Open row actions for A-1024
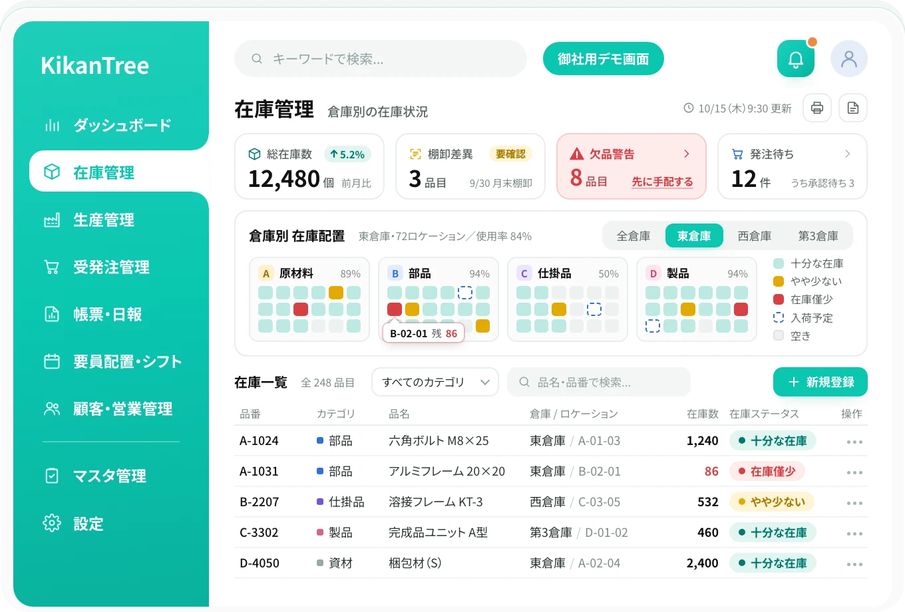 (854, 441)
